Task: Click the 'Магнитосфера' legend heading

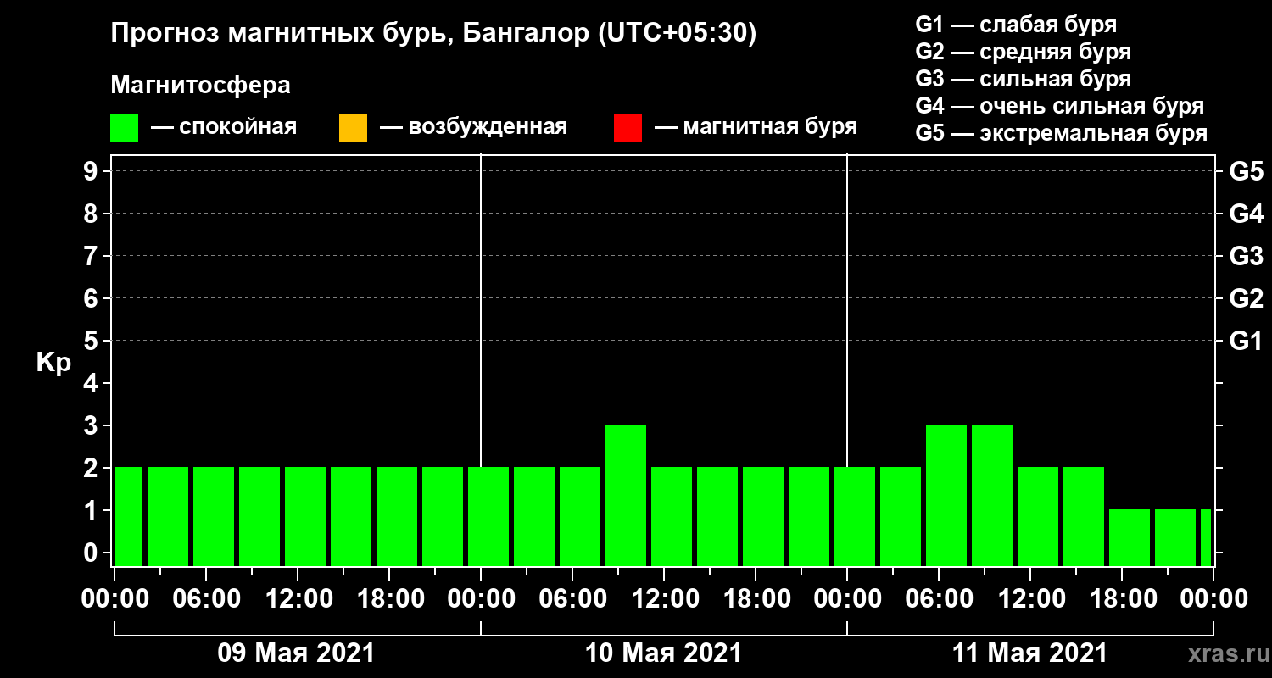Action: coord(200,86)
